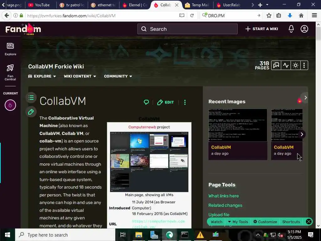
Task: Switch to Elernel tab
Action: click(135, 5)
